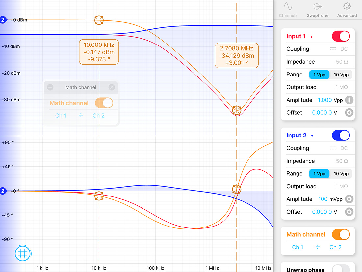
Task: Change Input 2 output load 1 MΩ
Action: (342, 186)
